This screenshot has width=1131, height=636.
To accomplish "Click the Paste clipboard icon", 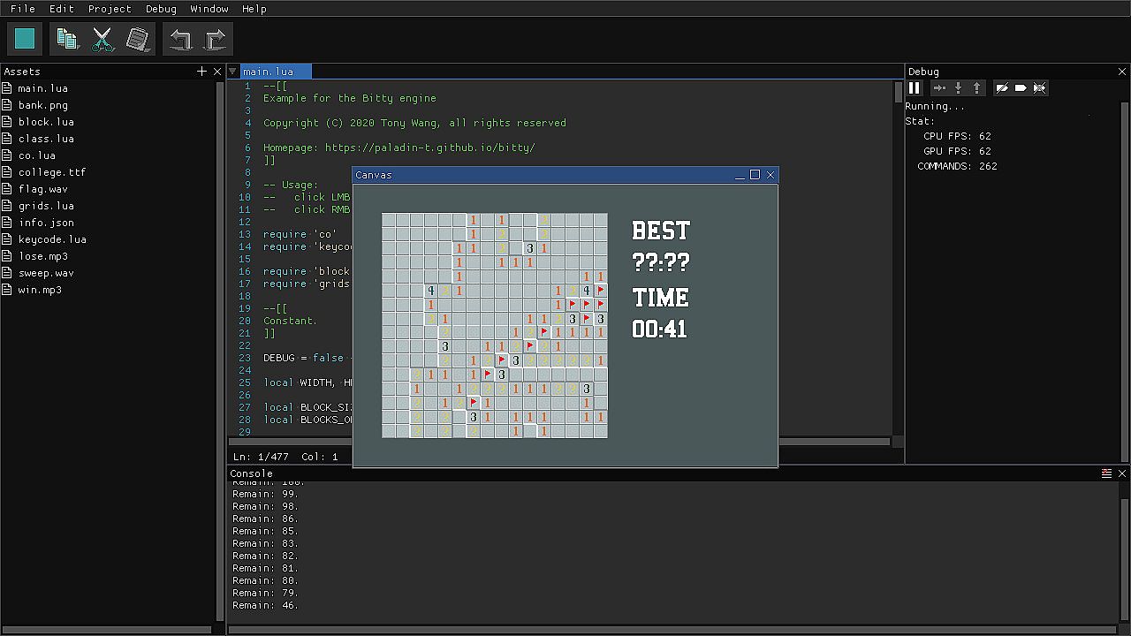I will pyautogui.click(x=138, y=39).
